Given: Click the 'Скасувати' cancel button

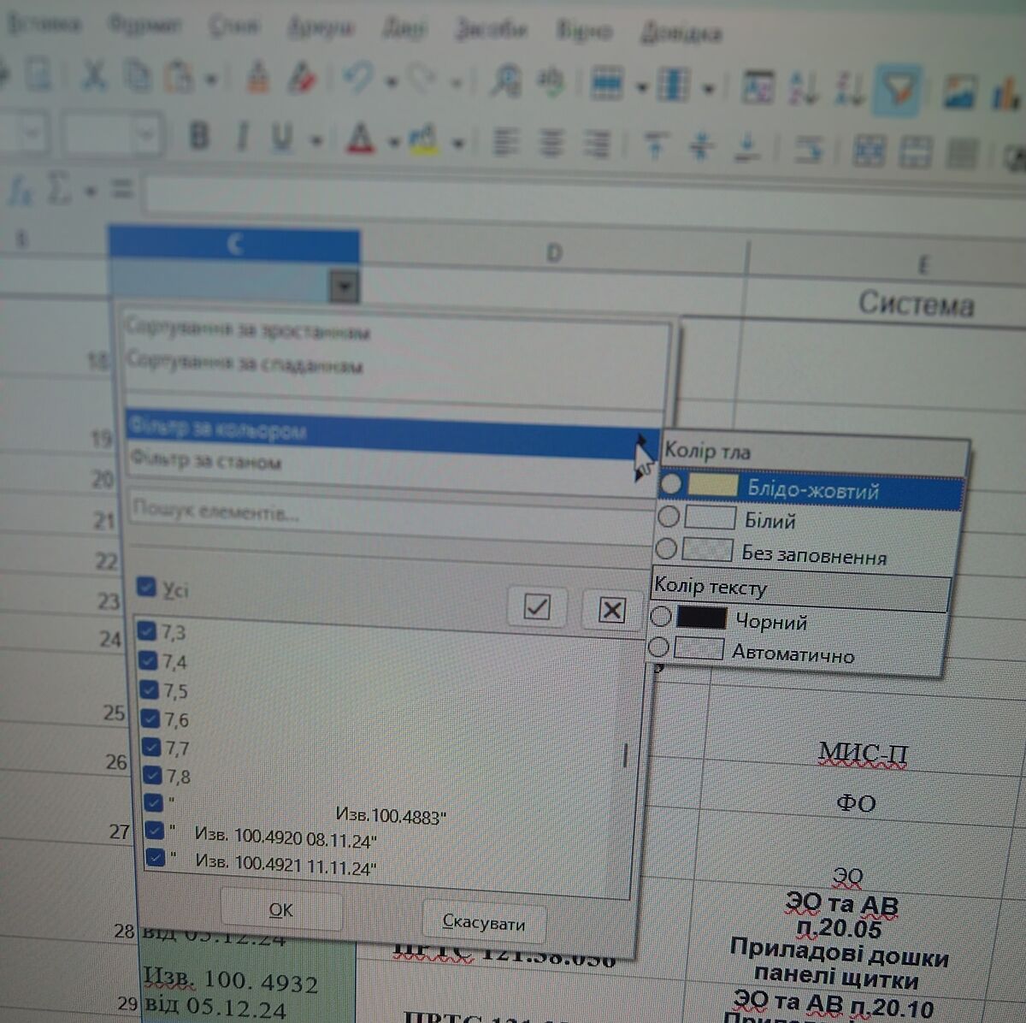Looking at the screenshot, I should (x=484, y=922).
